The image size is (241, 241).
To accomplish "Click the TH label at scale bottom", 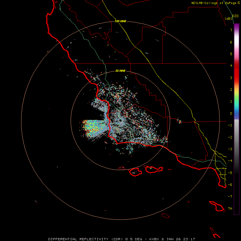I will pos(230,209).
